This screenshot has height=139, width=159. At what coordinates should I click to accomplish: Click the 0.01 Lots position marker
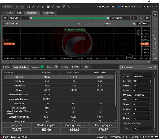[x=9, y=44]
